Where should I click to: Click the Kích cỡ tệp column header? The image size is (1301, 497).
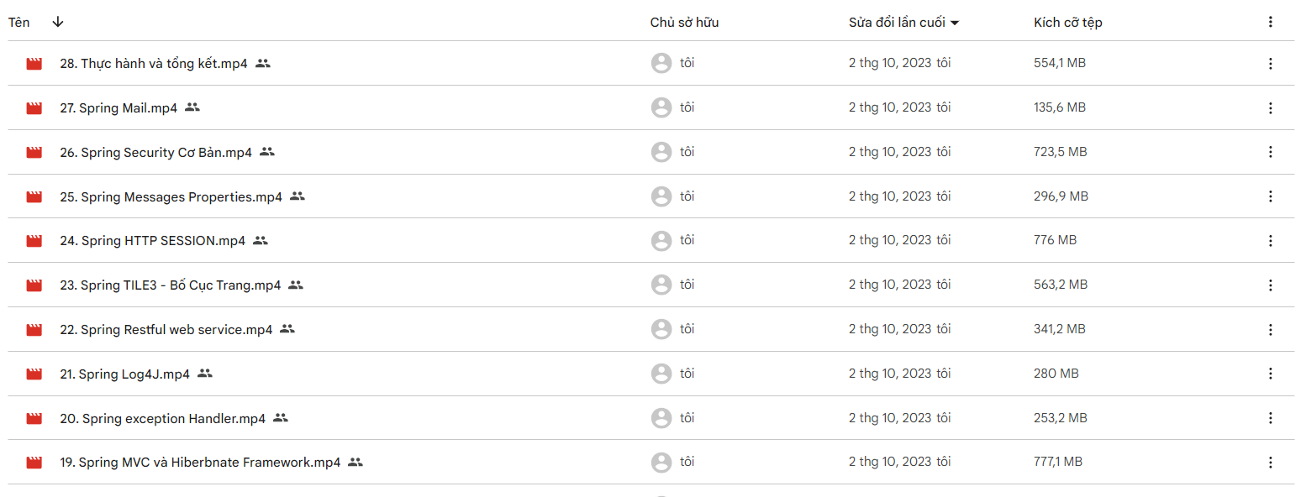(1067, 23)
